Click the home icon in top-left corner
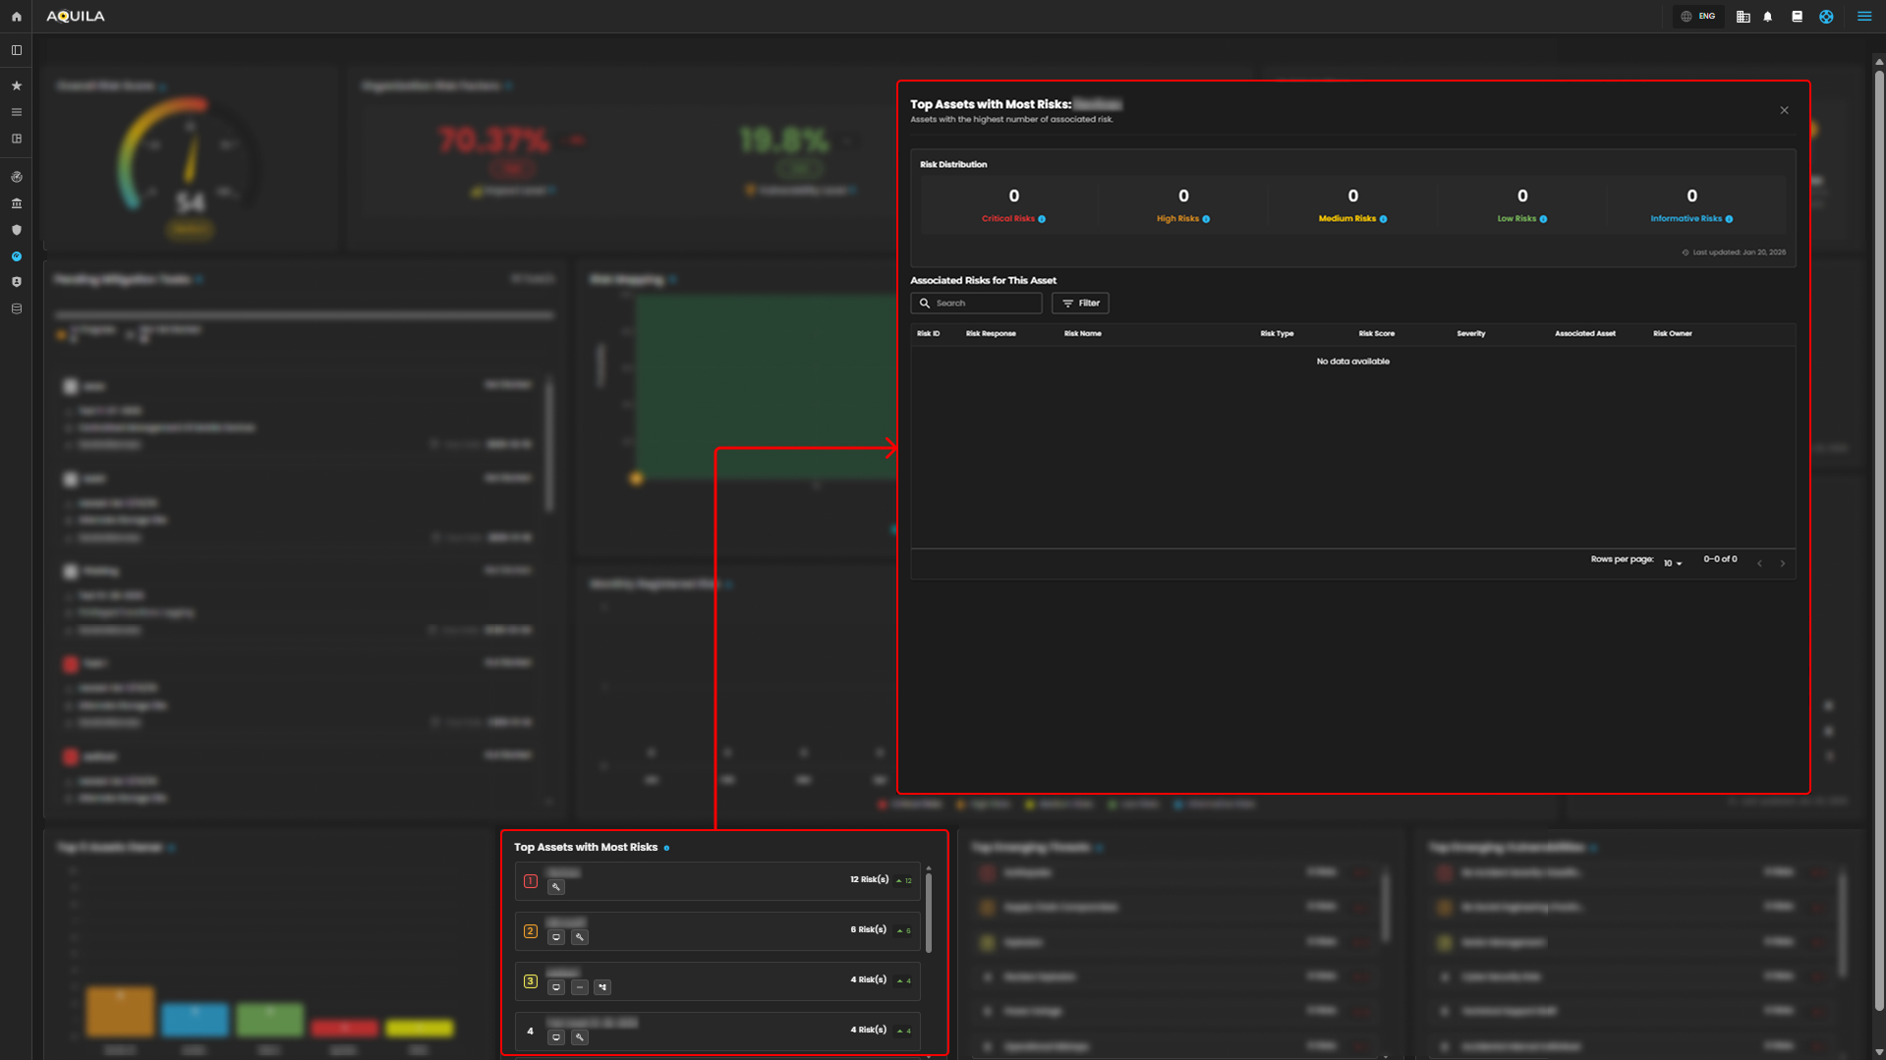 coord(16,17)
